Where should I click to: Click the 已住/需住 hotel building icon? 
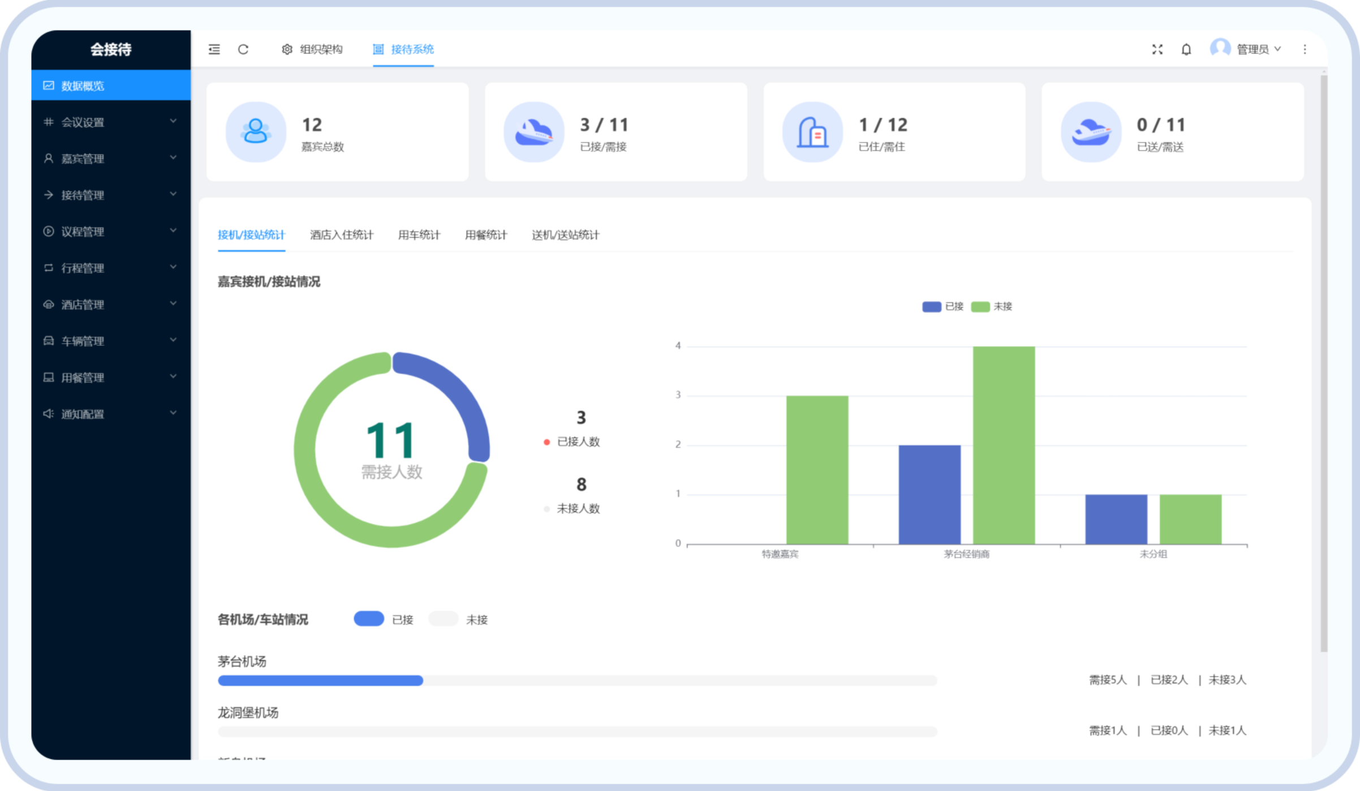point(812,132)
